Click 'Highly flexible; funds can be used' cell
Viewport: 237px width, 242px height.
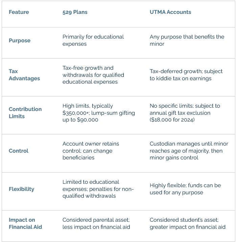[x=185, y=189]
